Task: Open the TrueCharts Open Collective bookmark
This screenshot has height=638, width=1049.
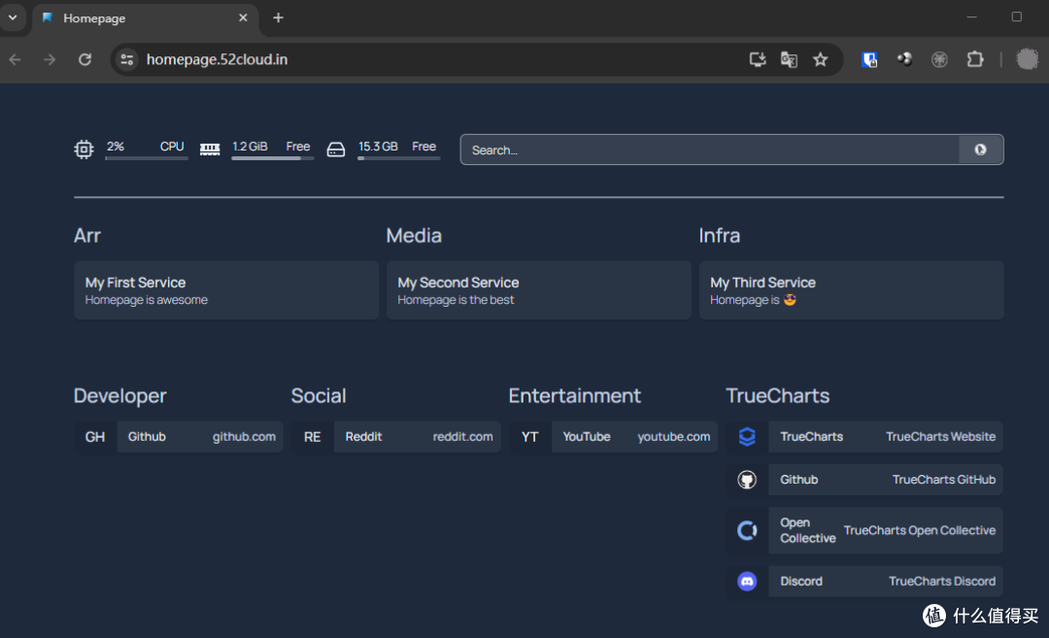Action: (x=864, y=530)
